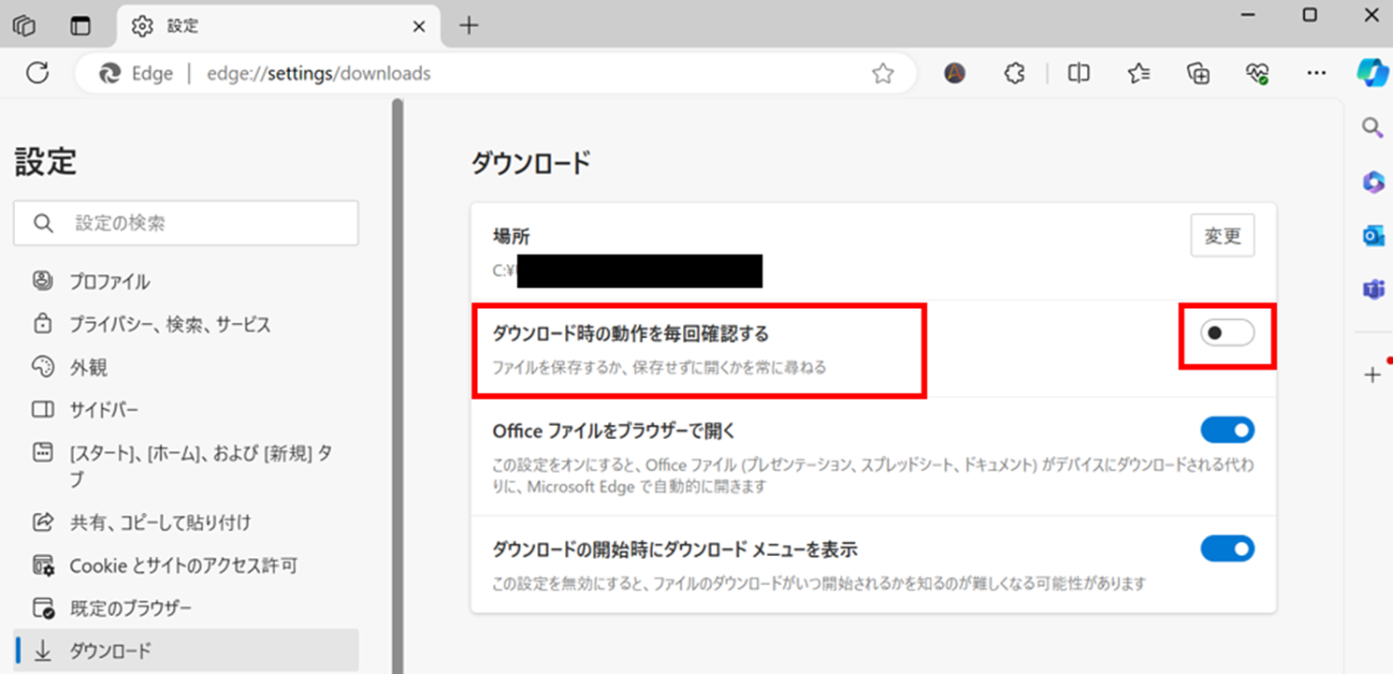Open the Extensions puzzle icon

click(1015, 73)
